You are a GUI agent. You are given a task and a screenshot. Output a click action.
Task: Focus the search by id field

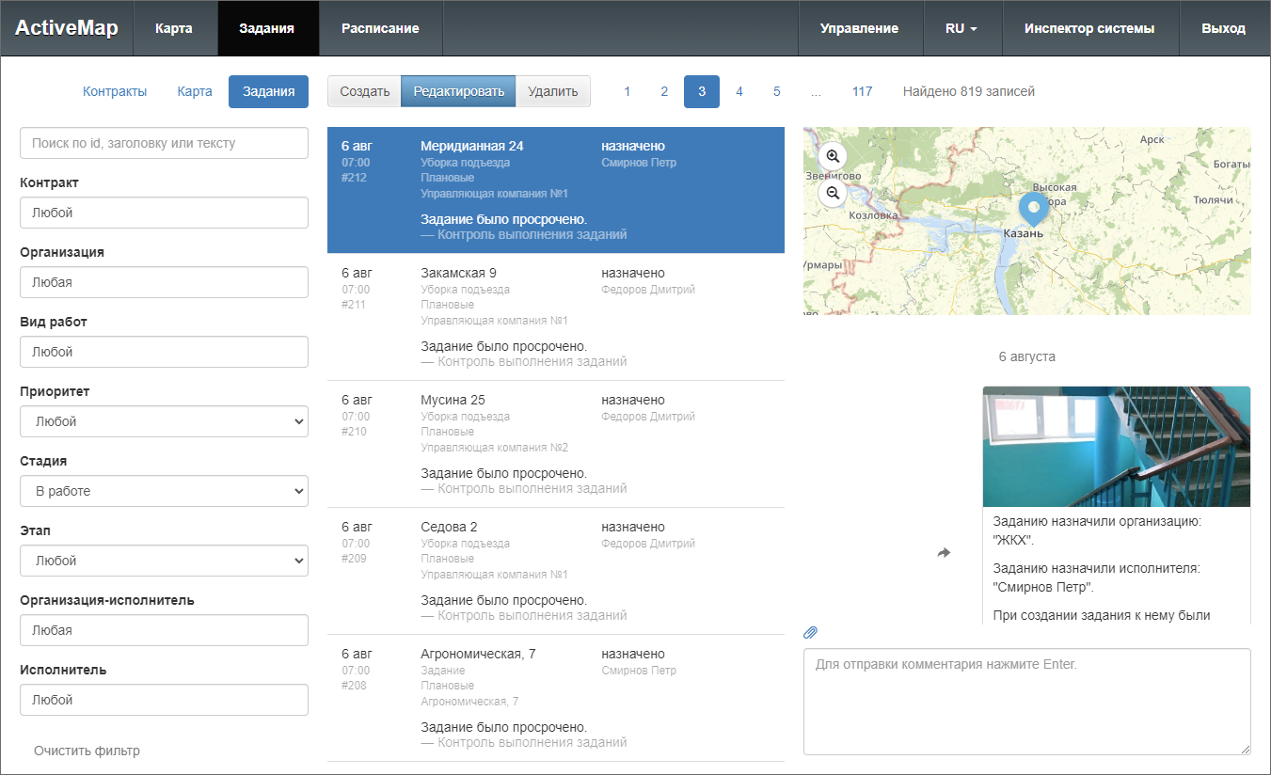click(164, 143)
